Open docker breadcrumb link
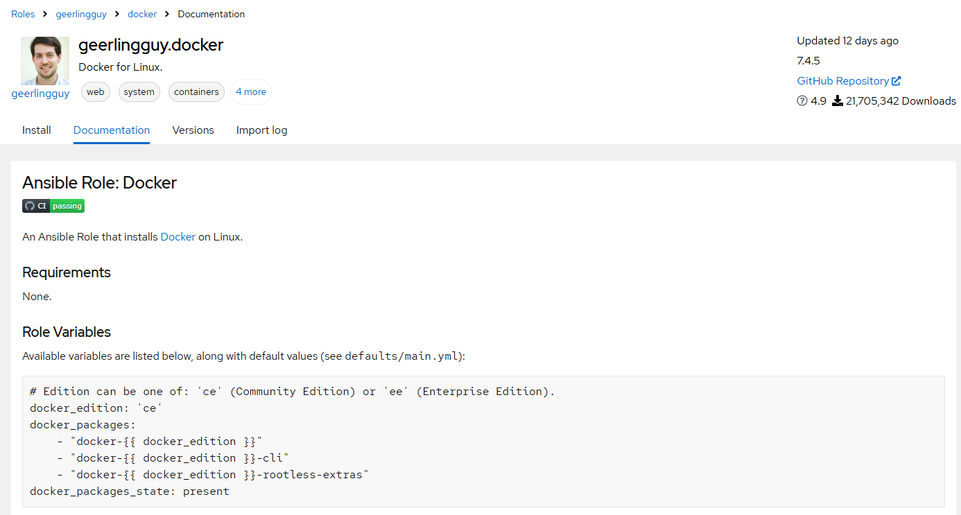 click(142, 14)
